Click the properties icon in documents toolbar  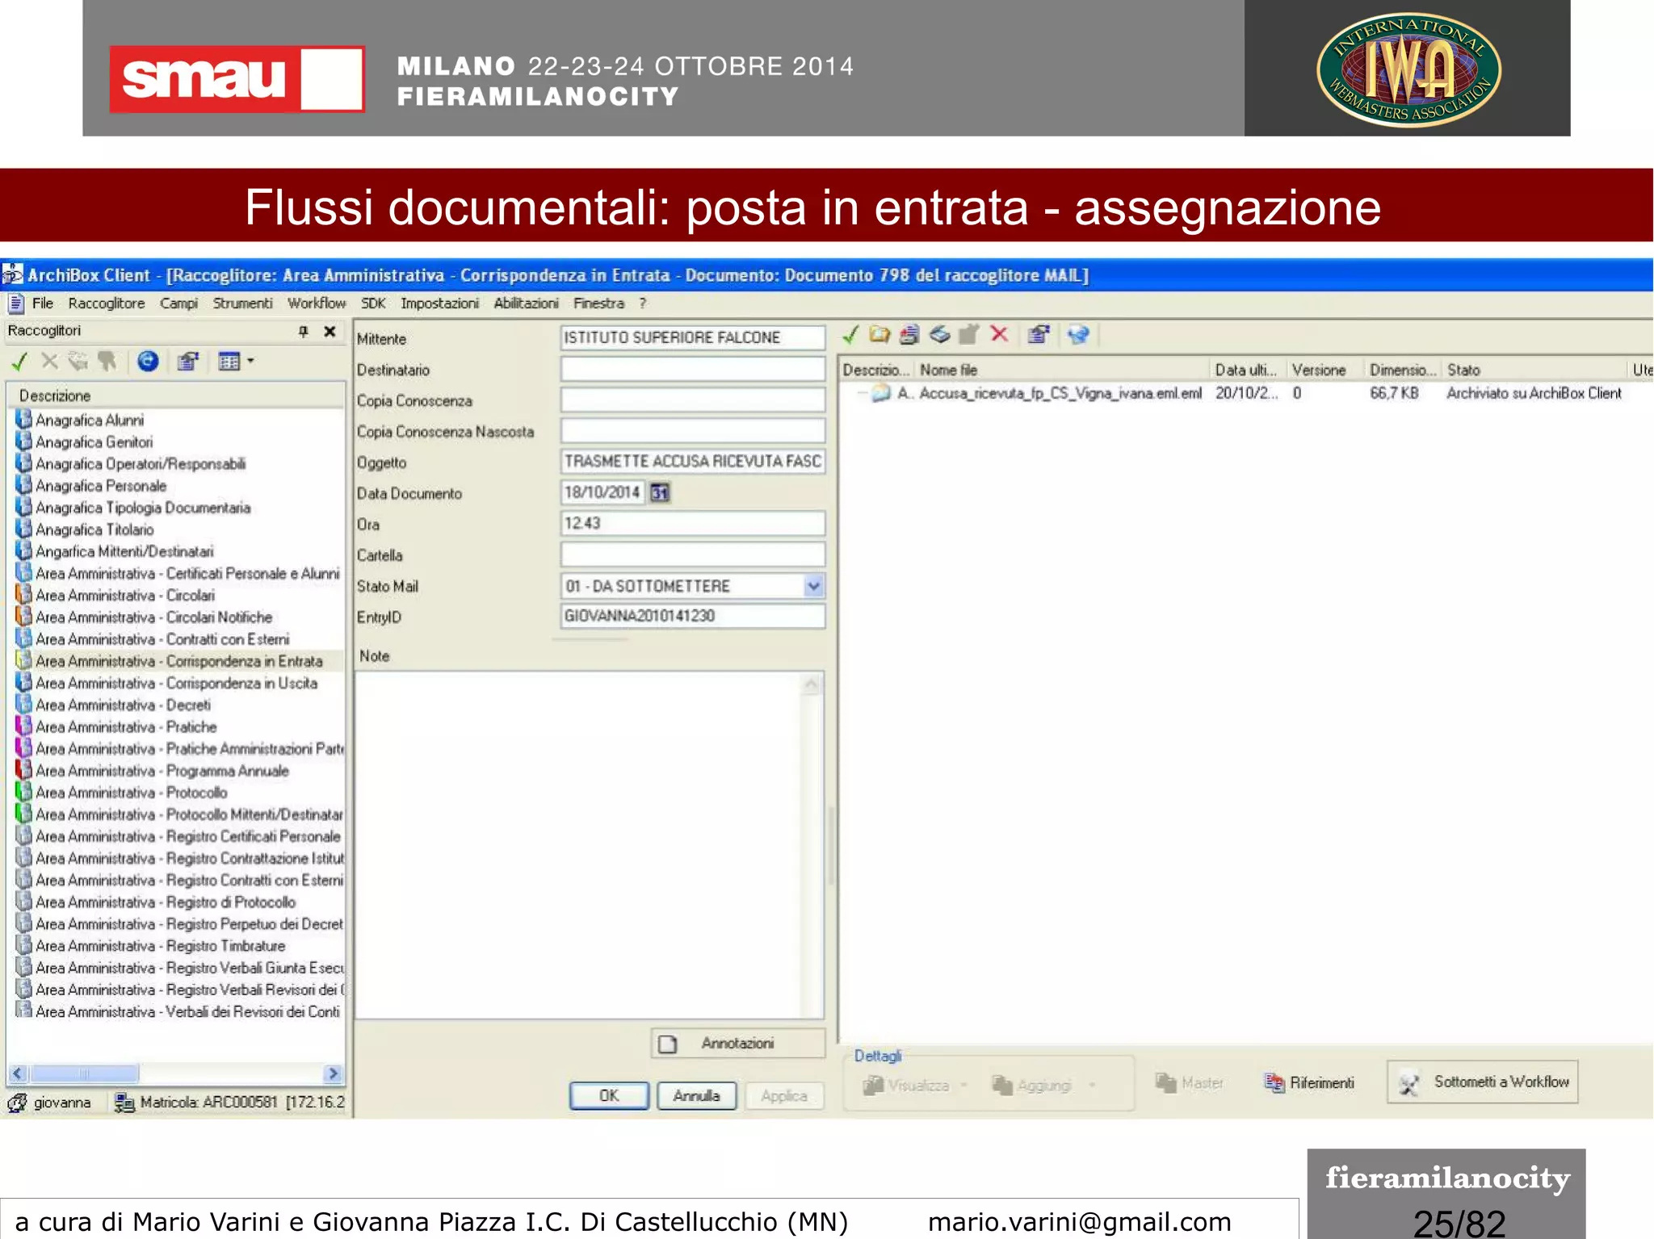point(1039,335)
